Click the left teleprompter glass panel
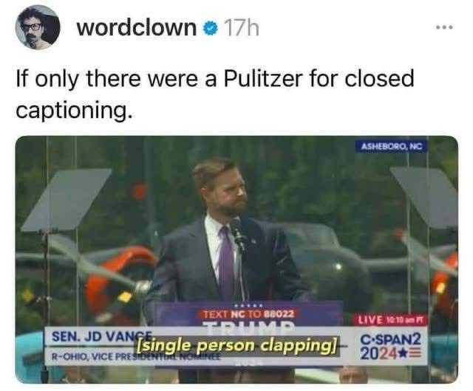 point(67,200)
